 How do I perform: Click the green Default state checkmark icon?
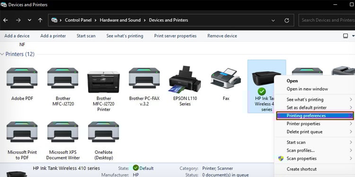136,168
